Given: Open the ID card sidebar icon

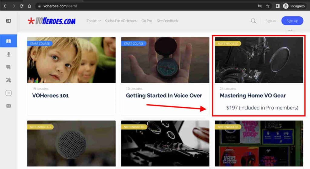Looking at the screenshot, I should 8,106.
